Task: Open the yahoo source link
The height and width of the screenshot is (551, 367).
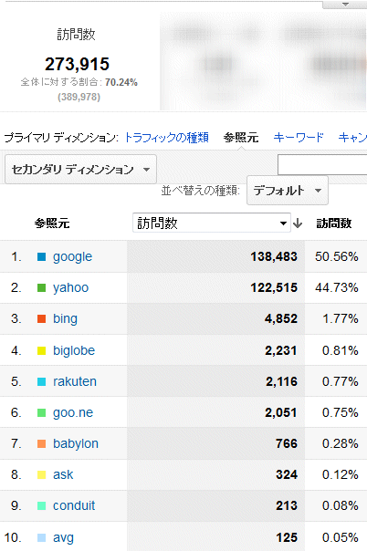Action: coord(70,287)
